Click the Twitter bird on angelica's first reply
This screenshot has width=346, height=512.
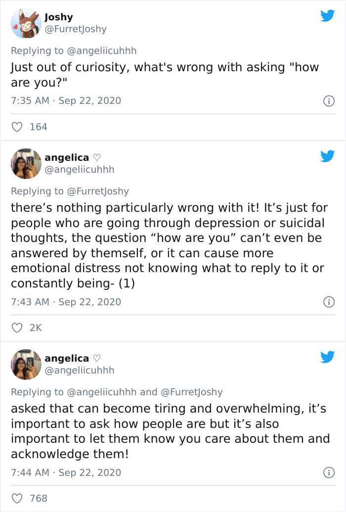pos(328,156)
